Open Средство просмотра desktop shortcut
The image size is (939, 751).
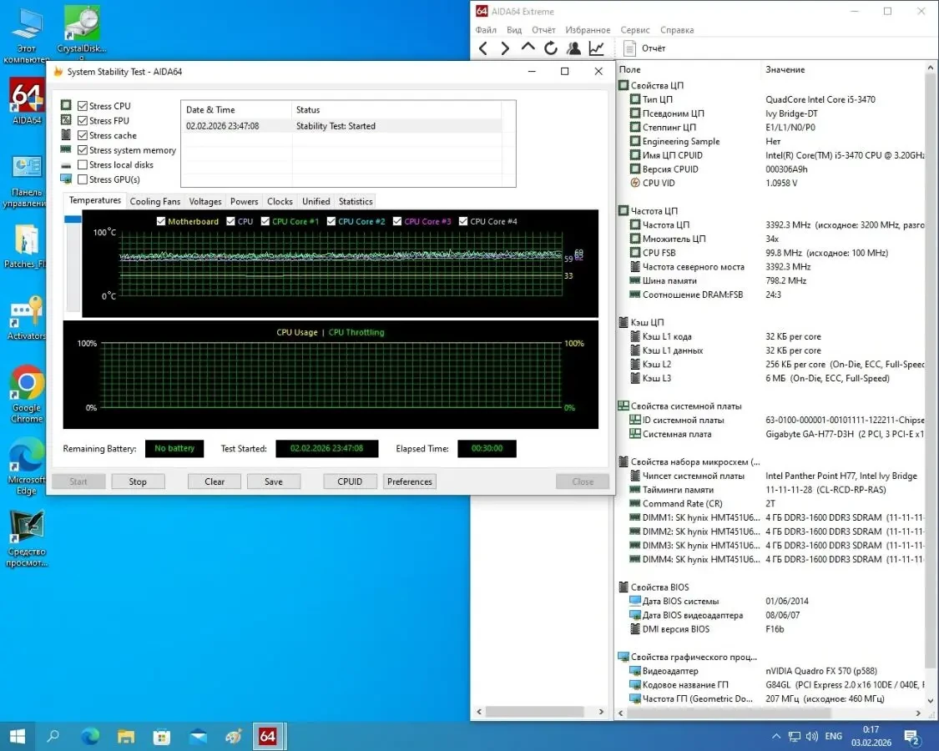click(27, 537)
